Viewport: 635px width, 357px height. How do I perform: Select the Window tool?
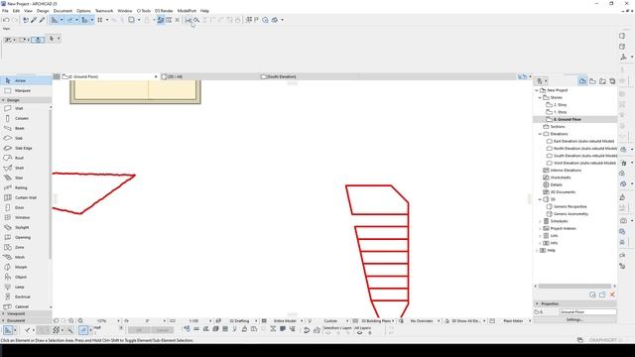tap(26, 217)
